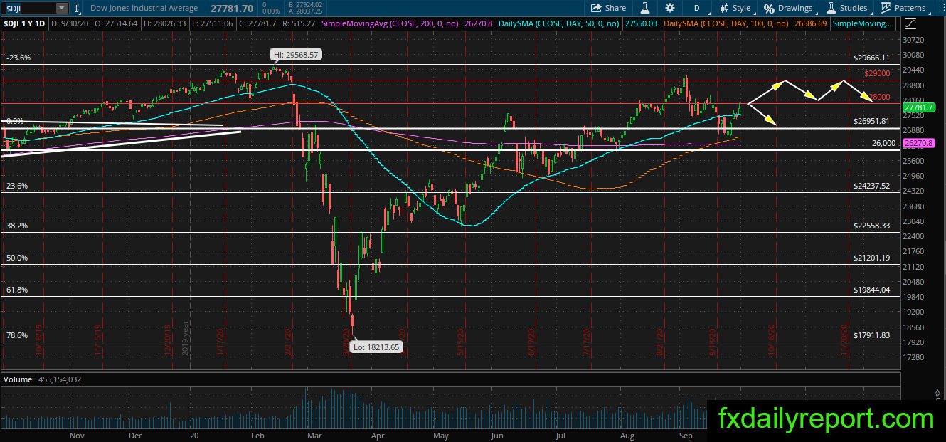Click the Hi: 29568.57 price bubble
This screenshot has width=946, height=442.
tap(296, 54)
